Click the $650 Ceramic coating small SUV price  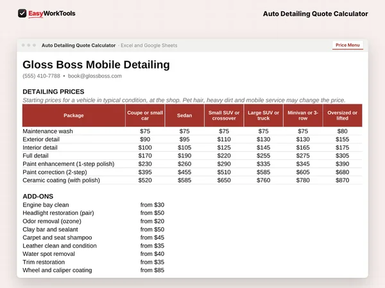[x=224, y=180]
